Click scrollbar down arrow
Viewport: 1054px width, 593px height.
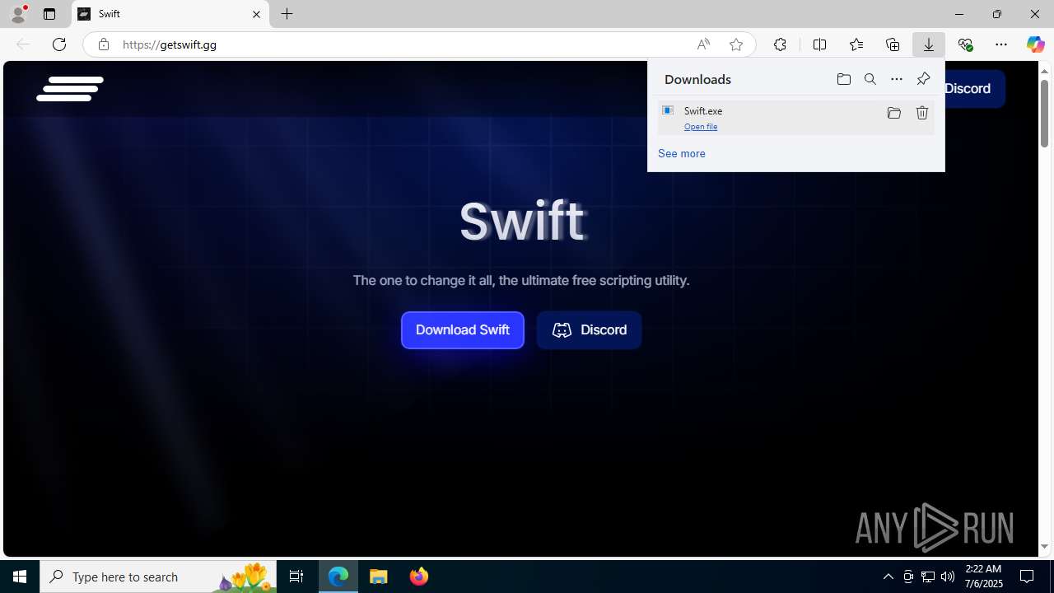(1044, 547)
